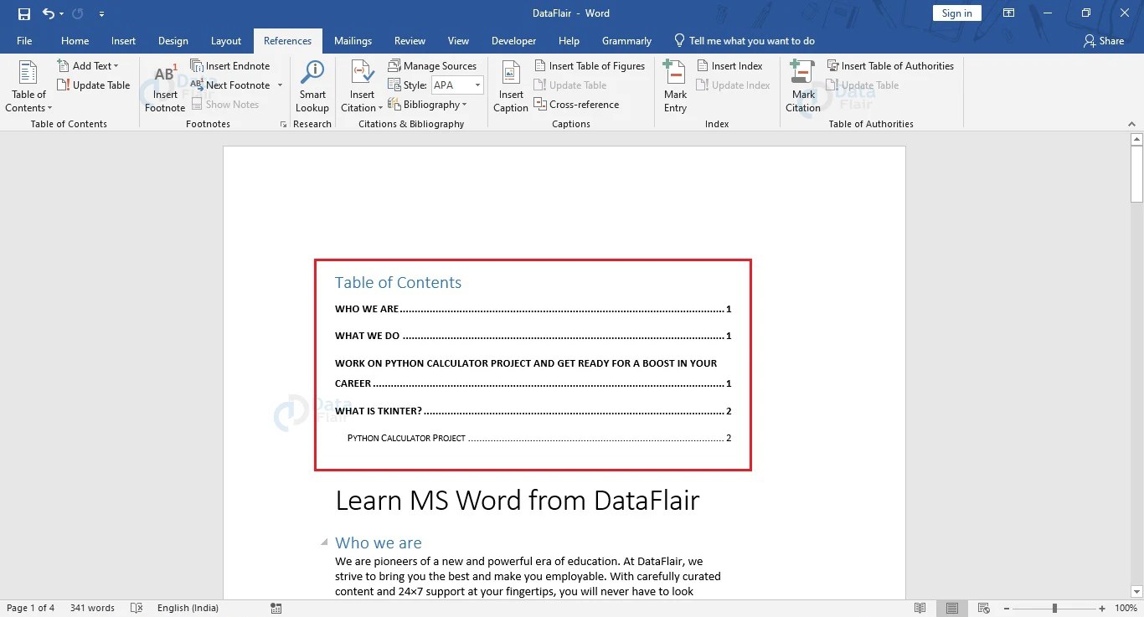Screen dimensions: 1144x617
Task: Switch to Read Mode in the status bar
Action: click(x=920, y=608)
